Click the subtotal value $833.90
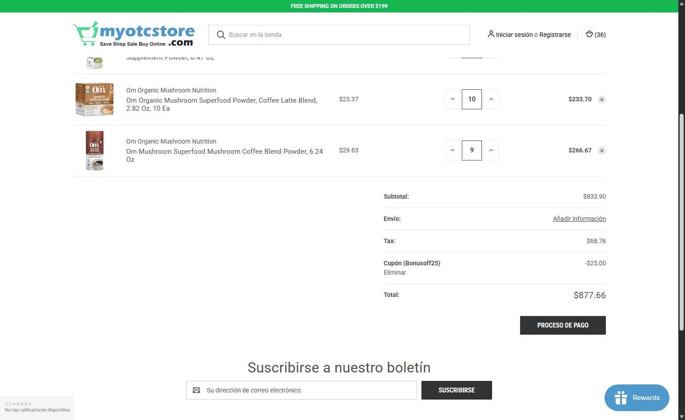 (594, 196)
